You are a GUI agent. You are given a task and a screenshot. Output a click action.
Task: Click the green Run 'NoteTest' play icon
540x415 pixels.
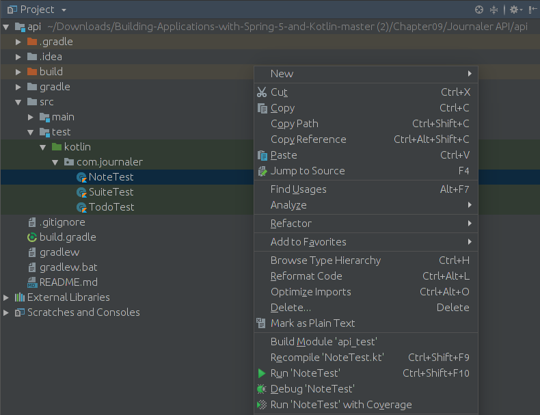pos(262,373)
